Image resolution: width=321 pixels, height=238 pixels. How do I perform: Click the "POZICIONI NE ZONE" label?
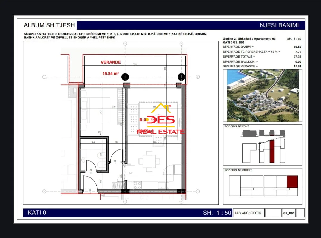pos(237,126)
